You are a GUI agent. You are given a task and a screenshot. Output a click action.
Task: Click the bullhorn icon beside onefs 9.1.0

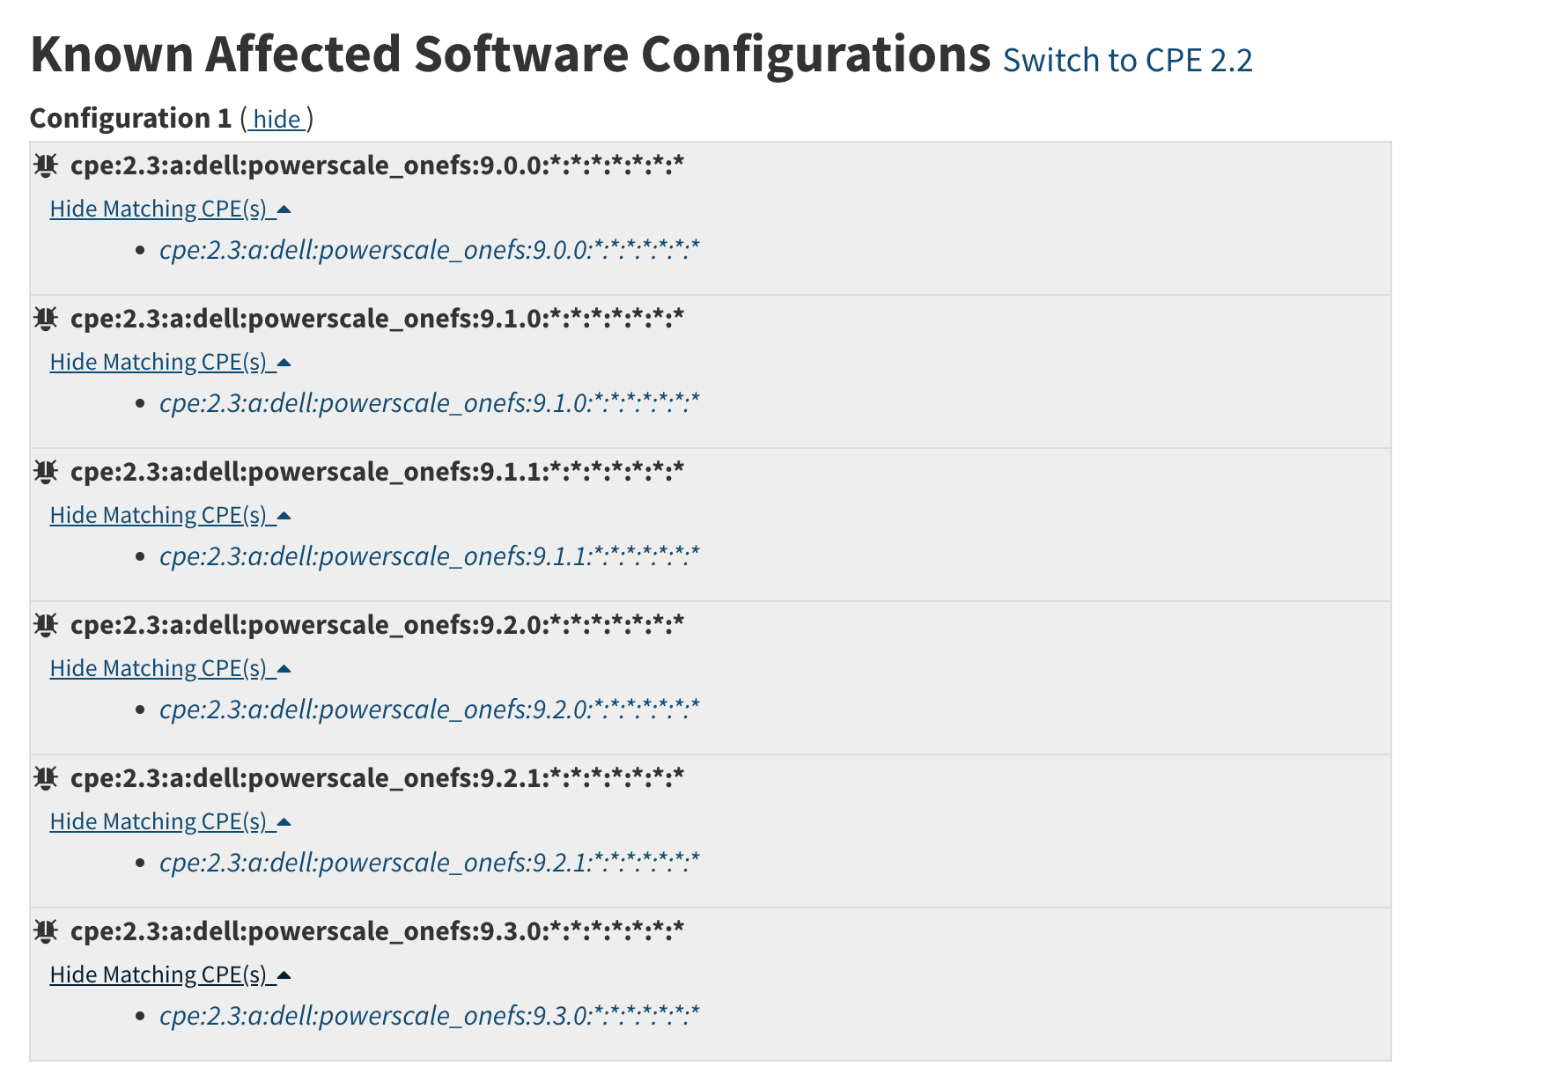(x=44, y=317)
